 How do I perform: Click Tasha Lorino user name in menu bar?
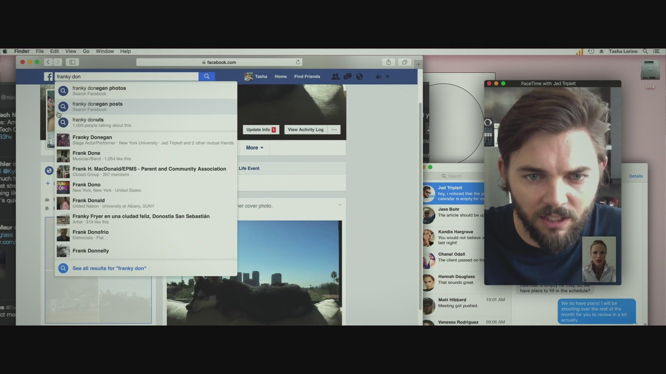623,51
